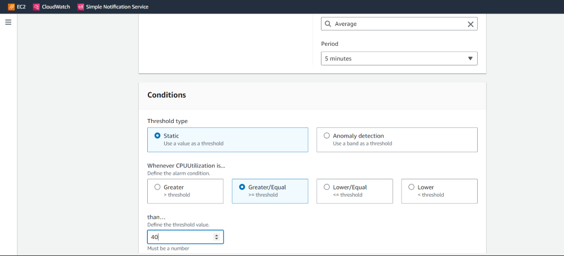This screenshot has width=564, height=256.
Task: Click the search magnifier icon in statistic field
Action: click(x=328, y=24)
